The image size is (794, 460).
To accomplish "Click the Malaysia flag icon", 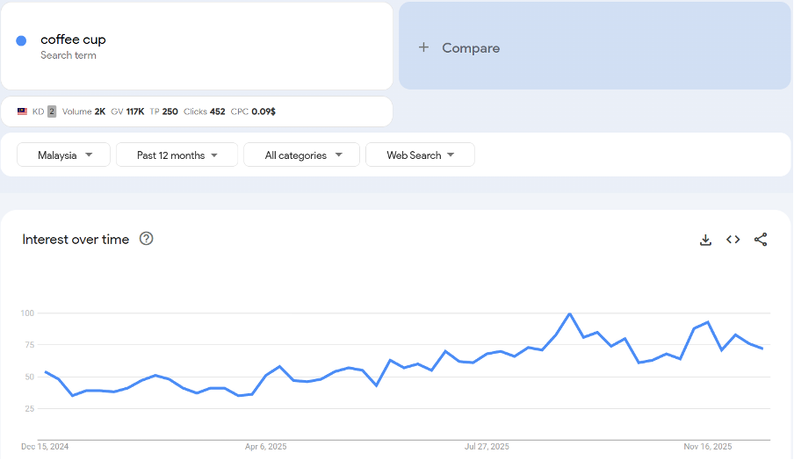I will coord(22,111).
